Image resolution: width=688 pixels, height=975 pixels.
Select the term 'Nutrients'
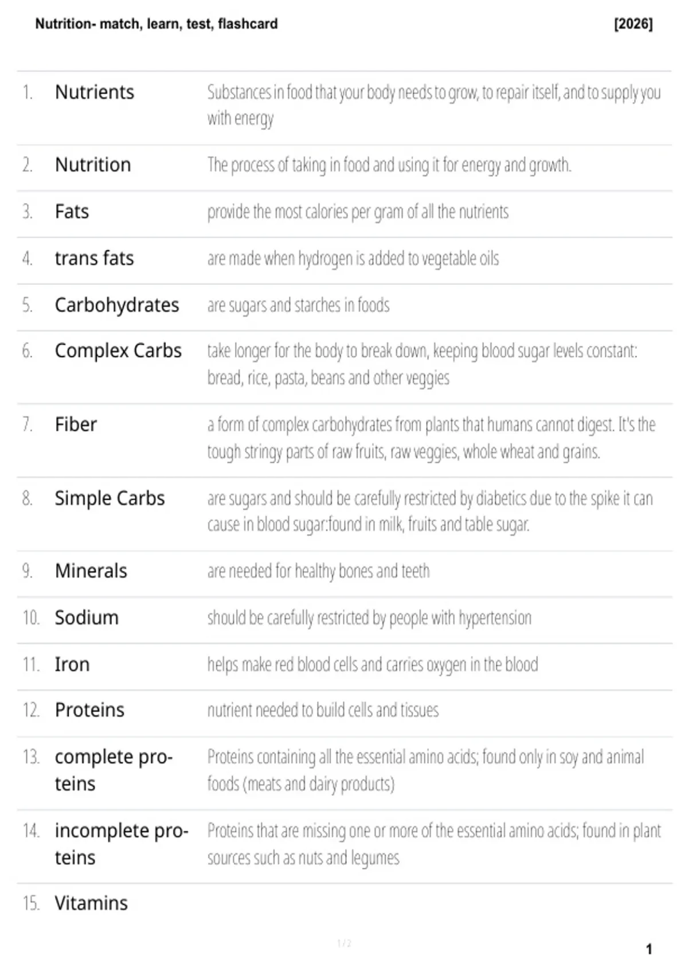[95, 92]
